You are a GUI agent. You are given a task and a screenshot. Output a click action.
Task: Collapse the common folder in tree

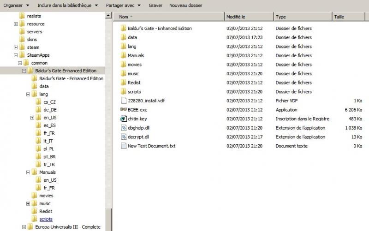click(x=20, y=63)
